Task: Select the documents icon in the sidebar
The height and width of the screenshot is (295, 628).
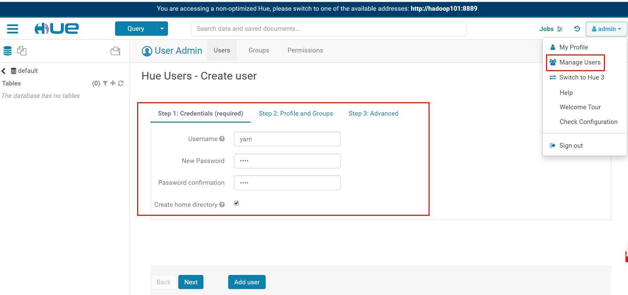Action: coord(22,51)
